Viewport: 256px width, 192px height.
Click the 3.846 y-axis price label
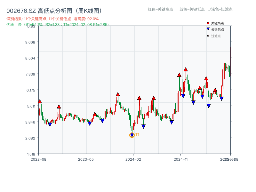[x=30, y=122]
